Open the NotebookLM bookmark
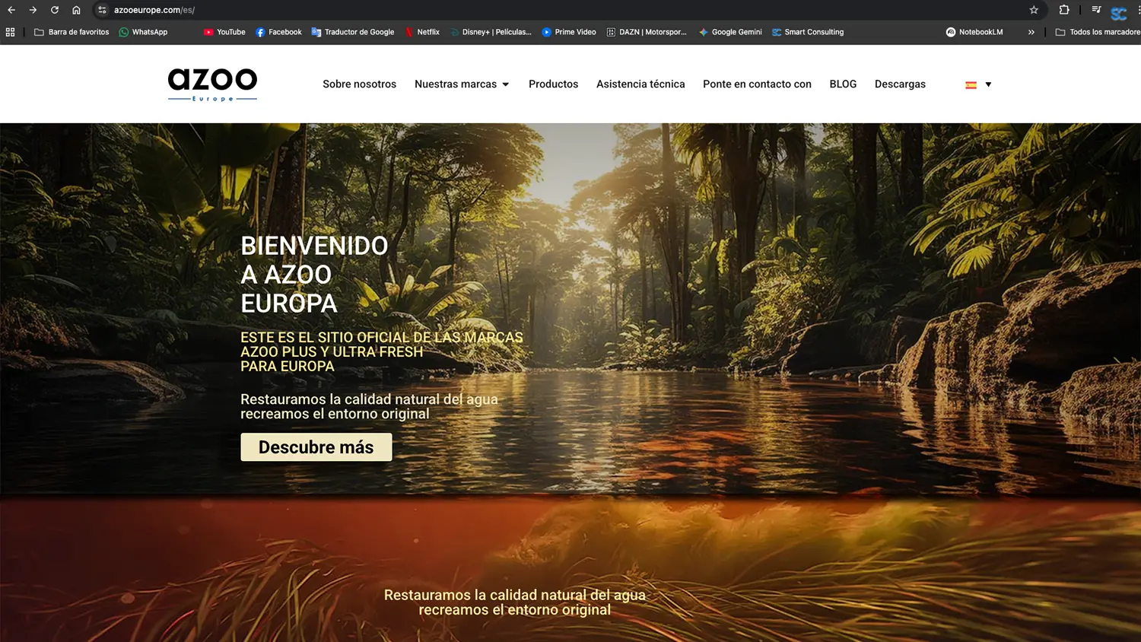1141x642 pixels. (x=974, y=32)
